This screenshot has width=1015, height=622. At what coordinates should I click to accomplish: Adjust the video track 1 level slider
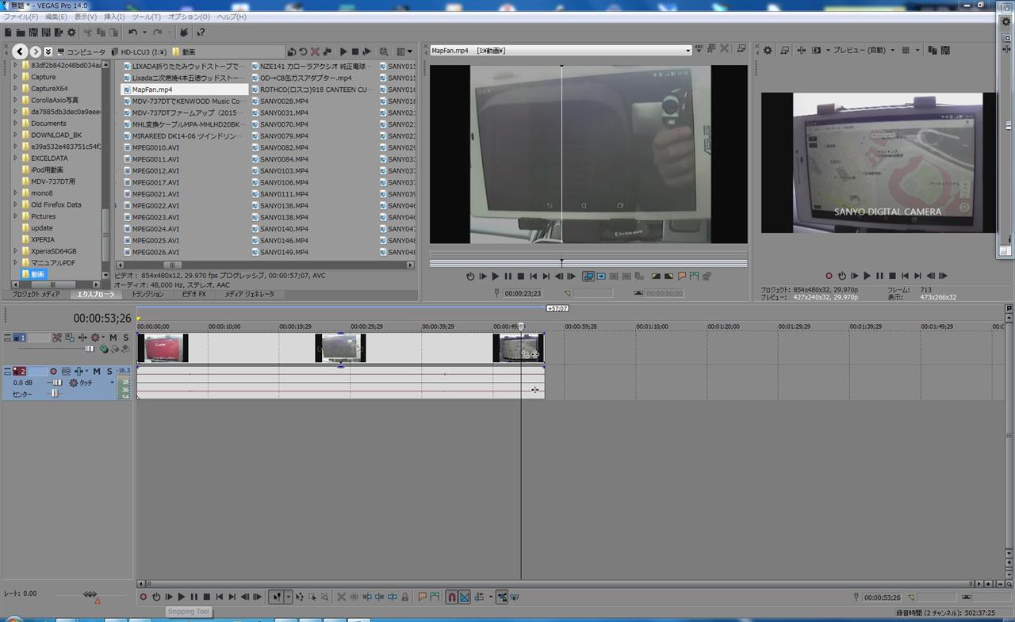pos(90,349)
